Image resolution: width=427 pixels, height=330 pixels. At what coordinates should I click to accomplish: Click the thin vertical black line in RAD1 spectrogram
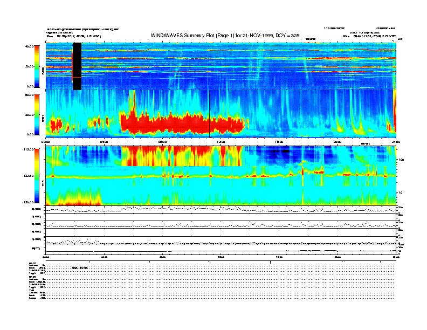209,114
